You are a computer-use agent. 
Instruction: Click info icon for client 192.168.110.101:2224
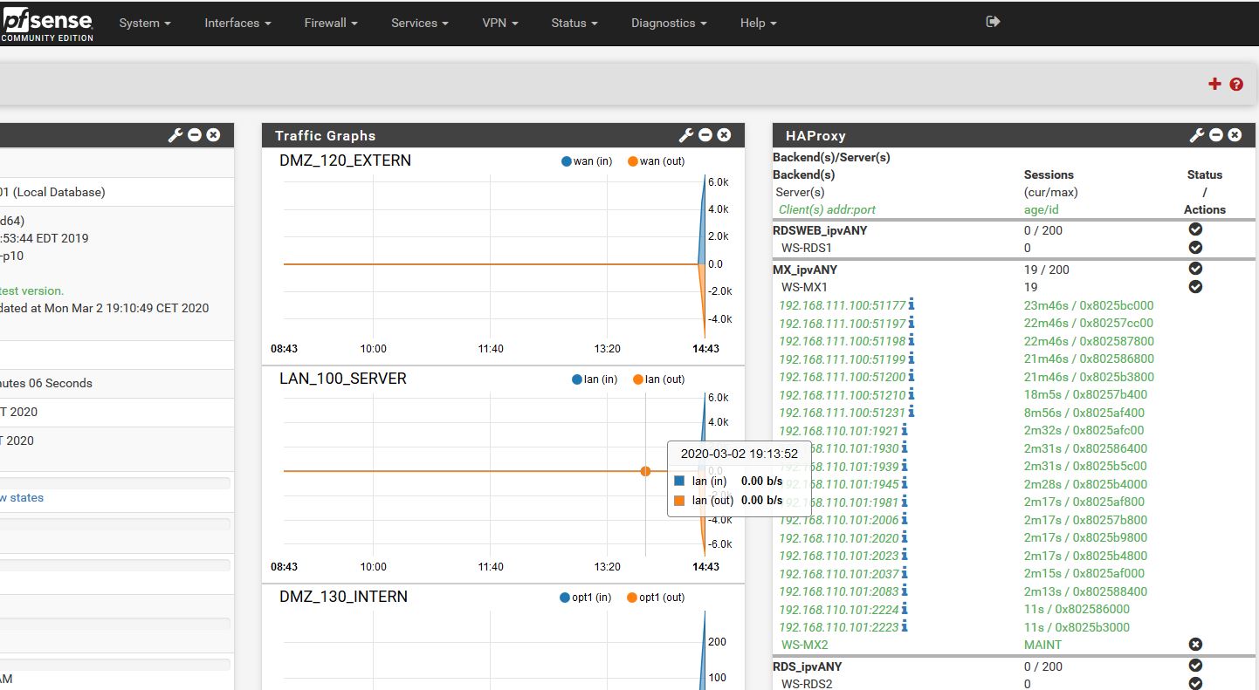[x=905, y=609]
